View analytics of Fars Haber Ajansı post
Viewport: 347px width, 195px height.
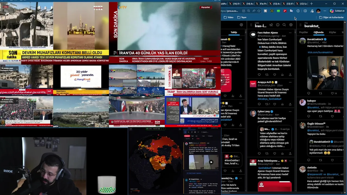[x=282, y=75]
